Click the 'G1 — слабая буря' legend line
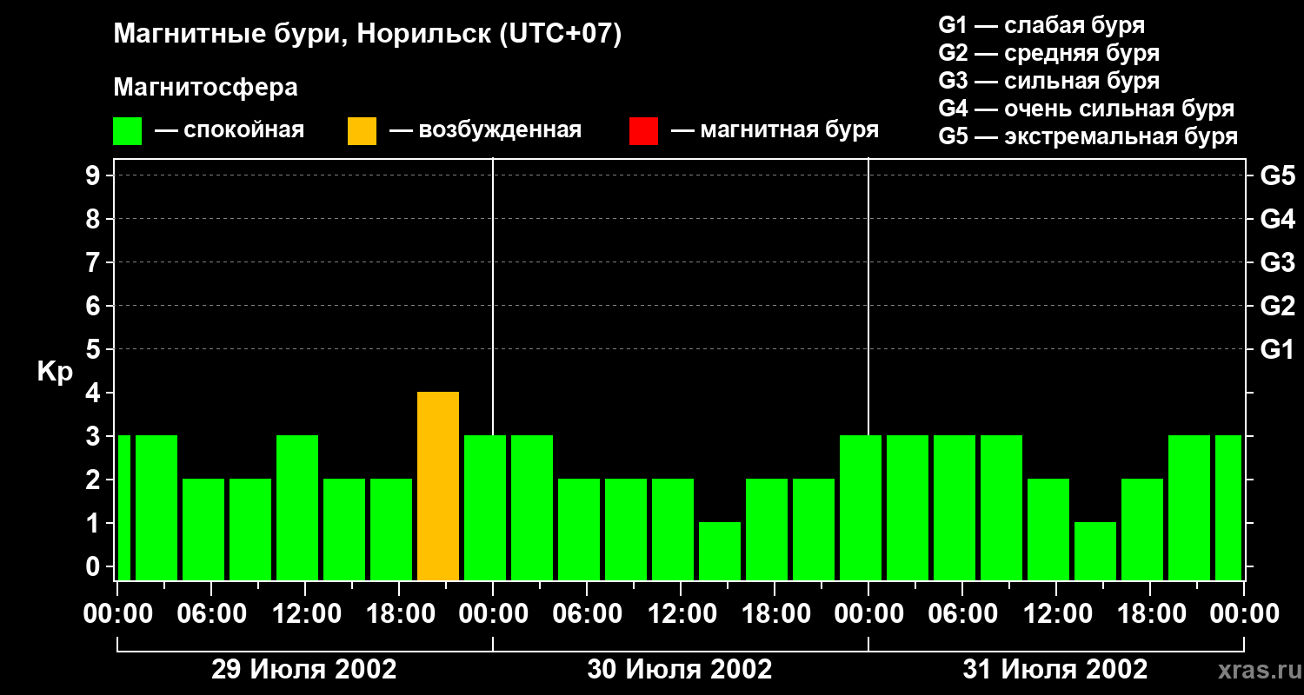The width and height of the screenshot is (1304, 695). coord(1041,25)
